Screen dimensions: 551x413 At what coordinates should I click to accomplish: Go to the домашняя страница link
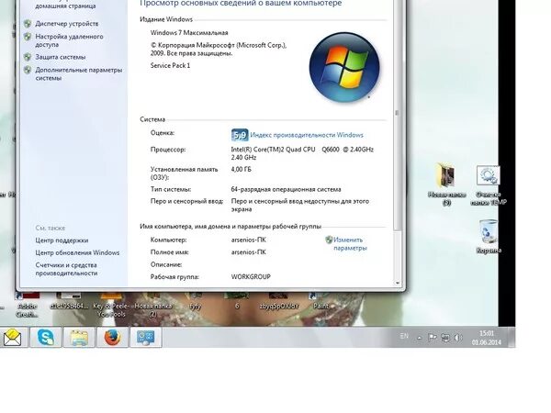tap(65, 6)
